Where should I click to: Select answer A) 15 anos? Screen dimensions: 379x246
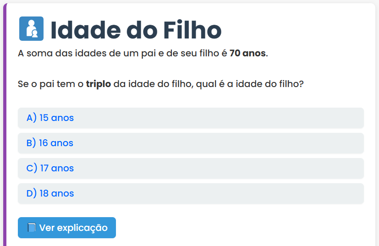click(x=190, y=118)
